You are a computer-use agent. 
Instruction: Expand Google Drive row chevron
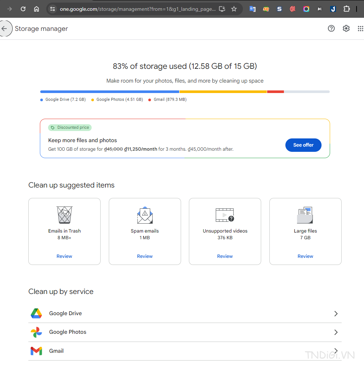pos(336,314)
